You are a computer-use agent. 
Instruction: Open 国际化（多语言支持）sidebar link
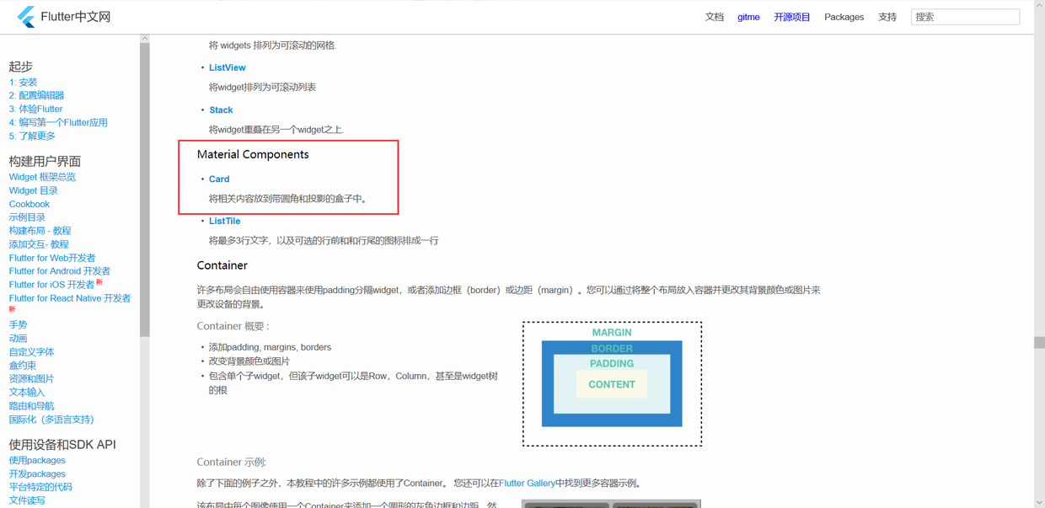point(51,420)
